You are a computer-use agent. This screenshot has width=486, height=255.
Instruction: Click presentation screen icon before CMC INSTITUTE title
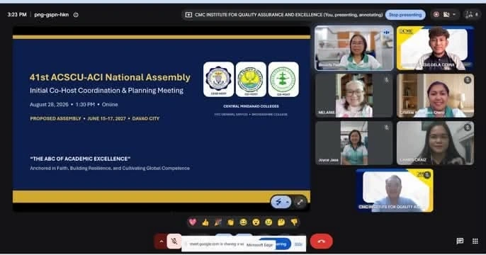[188, 15]
